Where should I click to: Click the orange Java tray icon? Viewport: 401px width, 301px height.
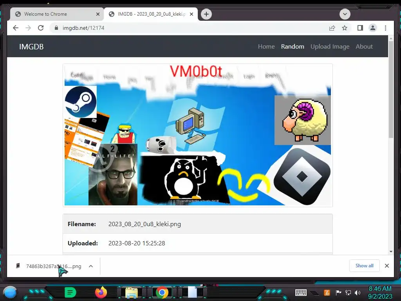coord(327,292)
